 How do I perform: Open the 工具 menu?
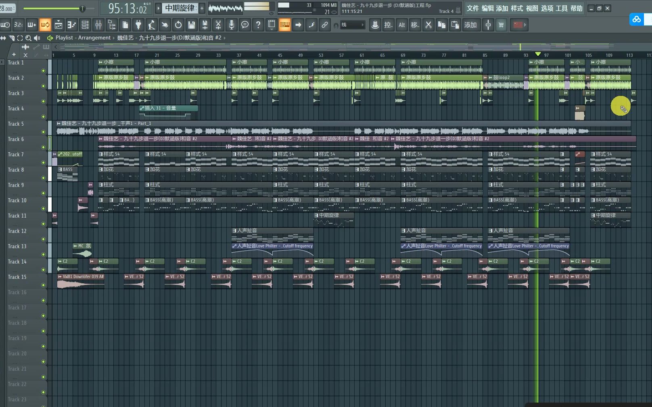pyautogui.click(x=561, y=8)
